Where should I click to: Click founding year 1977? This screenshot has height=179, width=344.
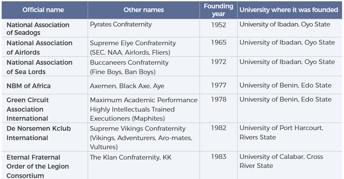pyautogui.click(x=219, y=85)
